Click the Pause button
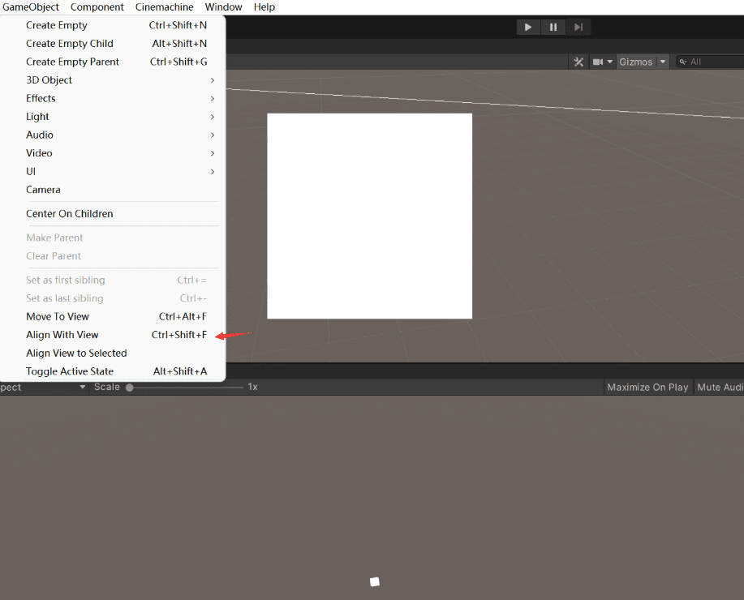The image size is (744, 600). tap(553, 27)
